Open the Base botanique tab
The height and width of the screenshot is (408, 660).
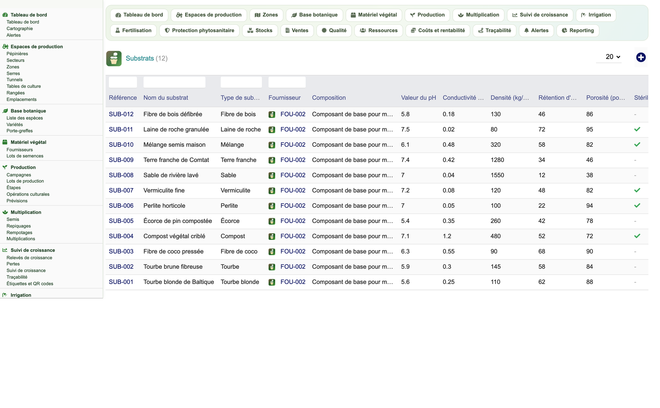click(314, 15)
